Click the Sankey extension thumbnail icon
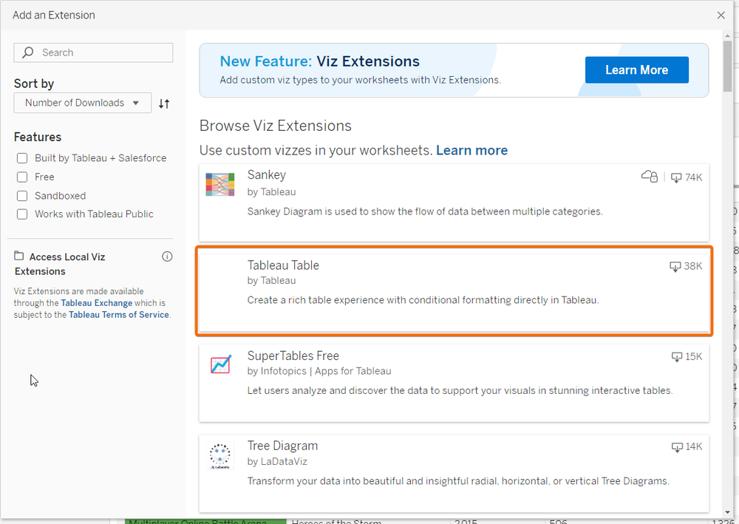The image size is (739, 524). point(220,184)
